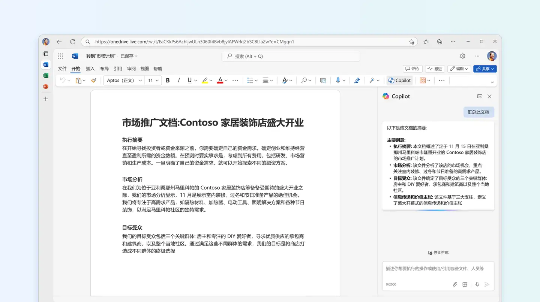Expand font color dropdown arrow
Viewport: 540px width, 302px height.
pyautogui.click(x=226, y=81)
